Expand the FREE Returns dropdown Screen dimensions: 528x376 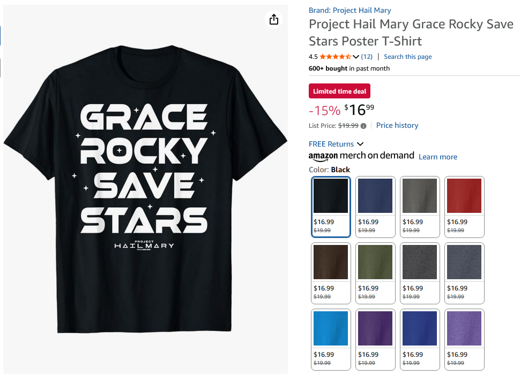[360, 144]
